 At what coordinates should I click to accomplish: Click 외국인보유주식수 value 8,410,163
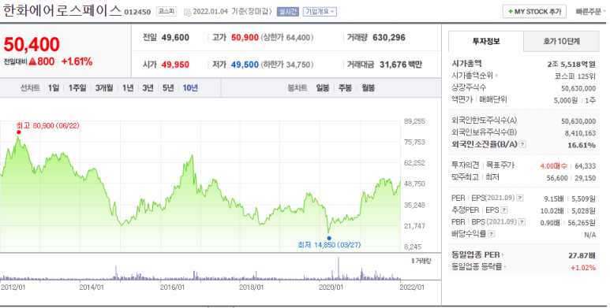[x=580, y=133]
